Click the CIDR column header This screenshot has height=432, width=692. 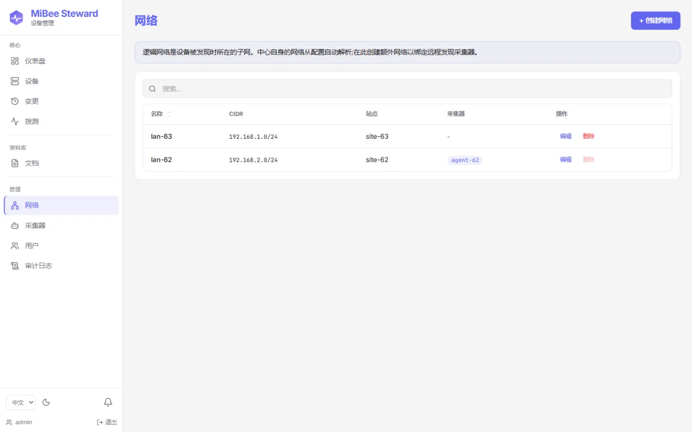236,114
